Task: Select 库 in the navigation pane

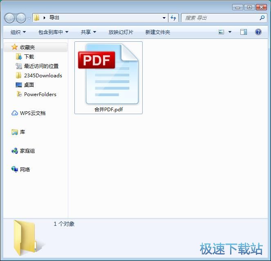Action: 22,132
